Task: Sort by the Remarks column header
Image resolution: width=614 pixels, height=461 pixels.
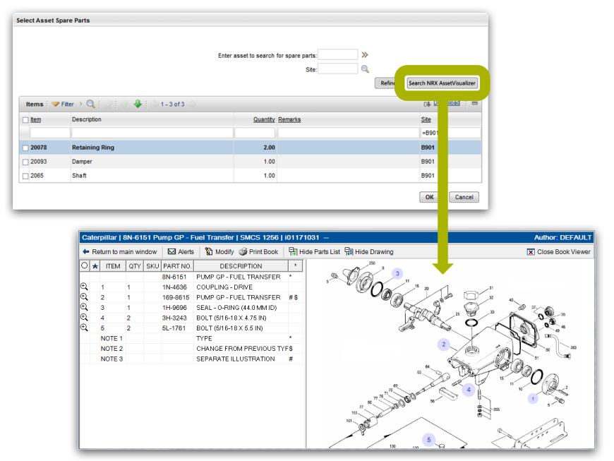Action: click(x=289, y=119)
